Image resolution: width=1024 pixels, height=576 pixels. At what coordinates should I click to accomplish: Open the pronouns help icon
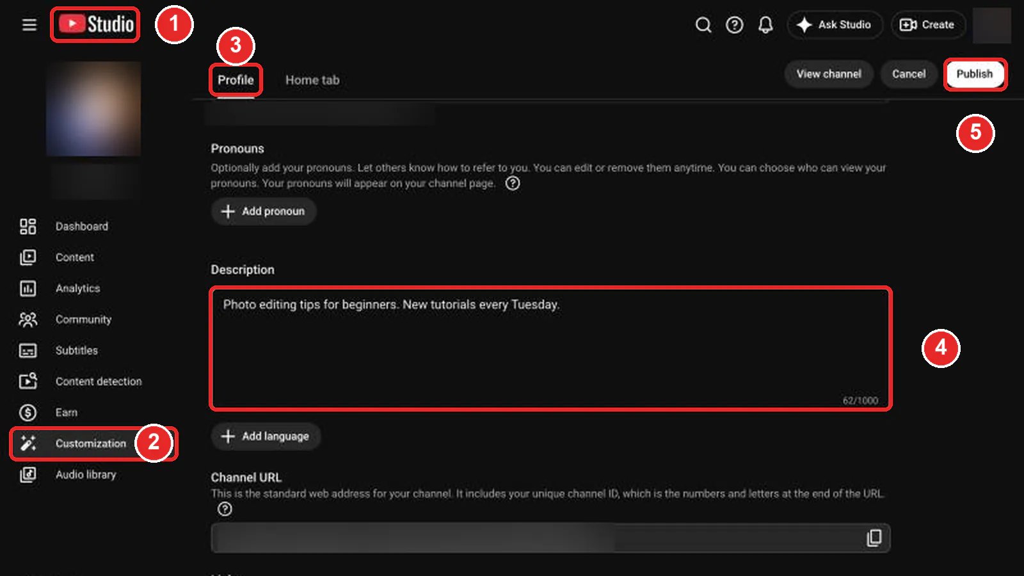[x=513, y=184]
